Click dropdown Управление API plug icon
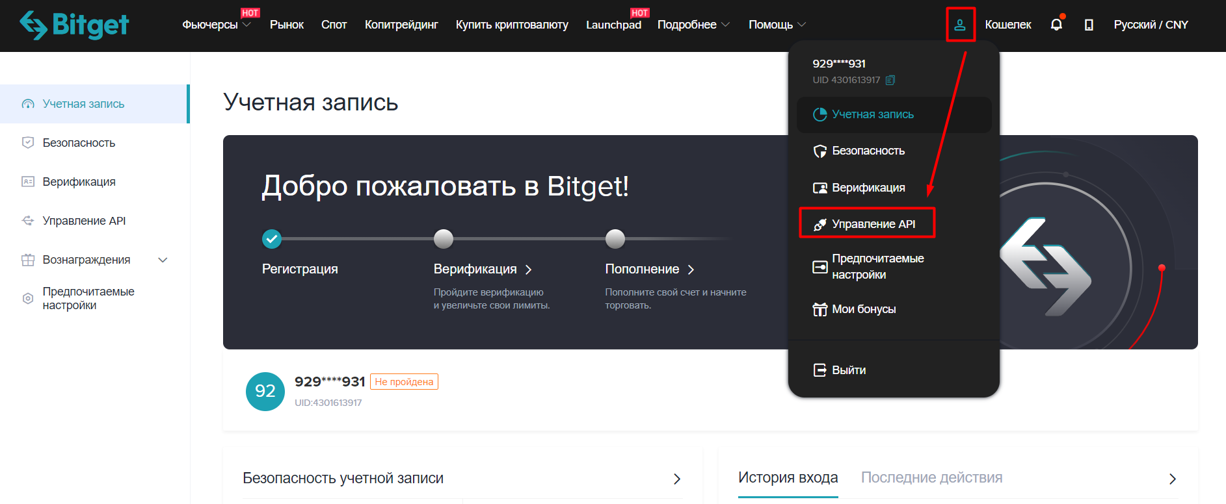The width and height of the screenshot is (1226, 504). tap(820, 225)
